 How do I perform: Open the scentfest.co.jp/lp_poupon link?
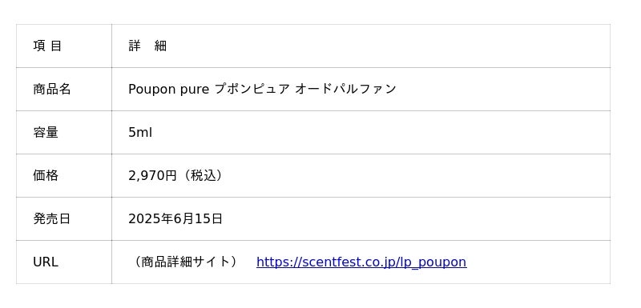pos(361,262)
